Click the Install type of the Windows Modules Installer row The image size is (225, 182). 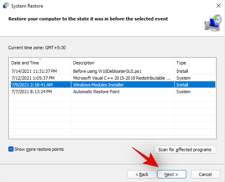pos(182,85)
